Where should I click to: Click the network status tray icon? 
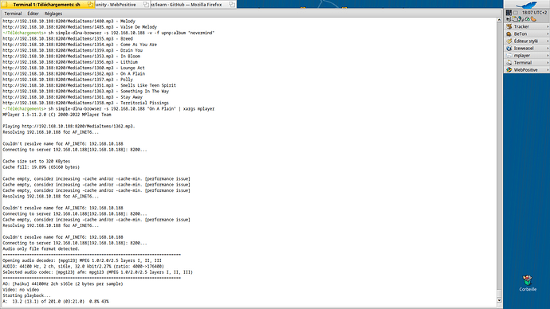521,19
